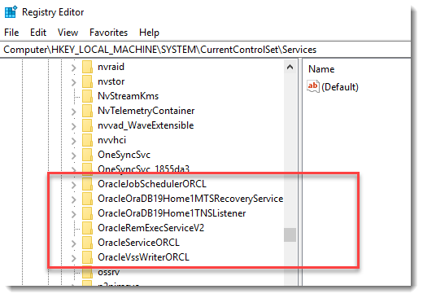The width and height of the screenshot is (423, 298).
Task: Click the OracleServiceORCL folder icon
Action: pyautogui.click(x=87, y=243)
